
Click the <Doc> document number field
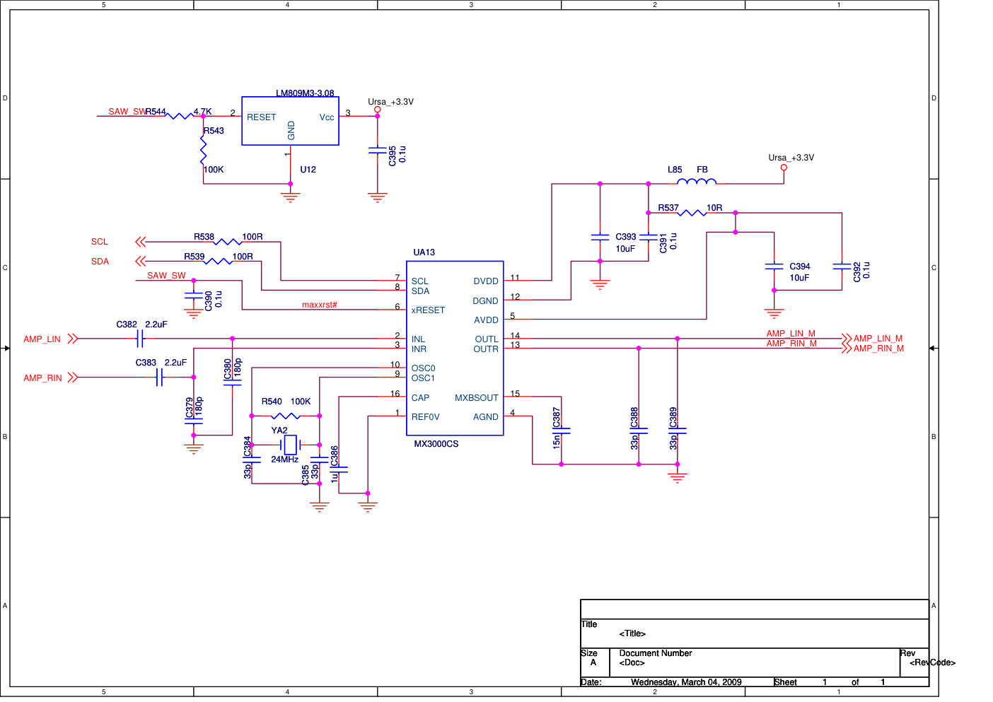[x=632, y=662]
